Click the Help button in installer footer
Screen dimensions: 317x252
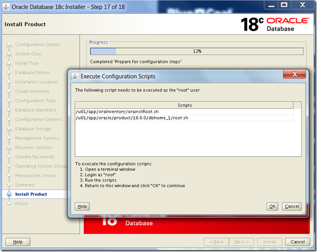tap(18, 242)
